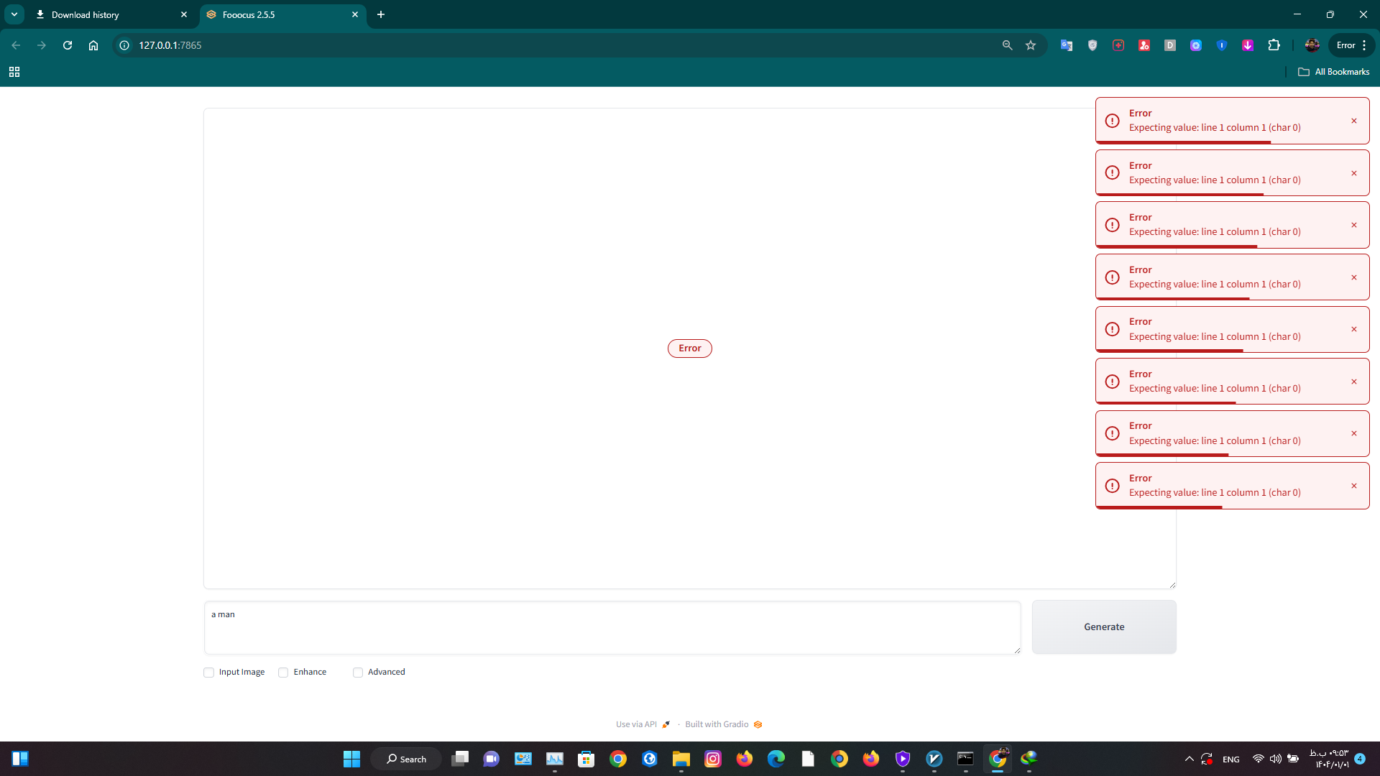Image resolution: width=1380 pixels, height=776 pixels.
Task: Switch to the Download history tab
Action: coord(108,14)
